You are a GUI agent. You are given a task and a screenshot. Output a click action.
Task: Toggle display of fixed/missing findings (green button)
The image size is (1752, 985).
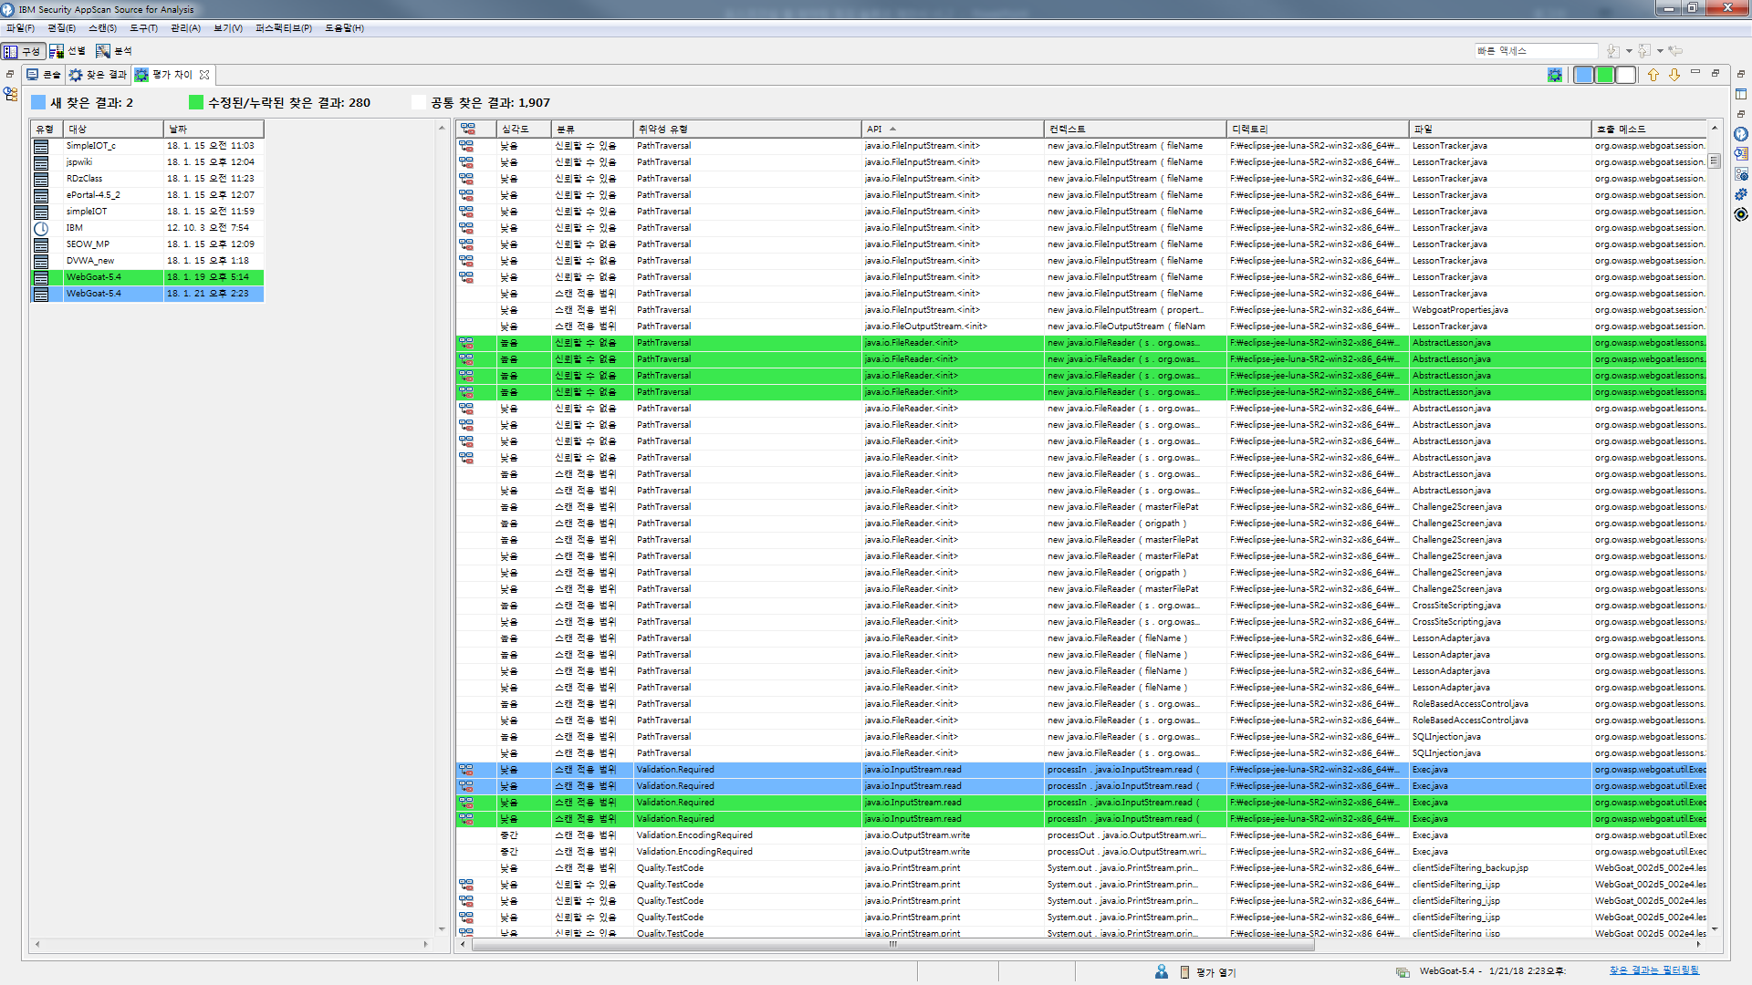[1604, 75]
